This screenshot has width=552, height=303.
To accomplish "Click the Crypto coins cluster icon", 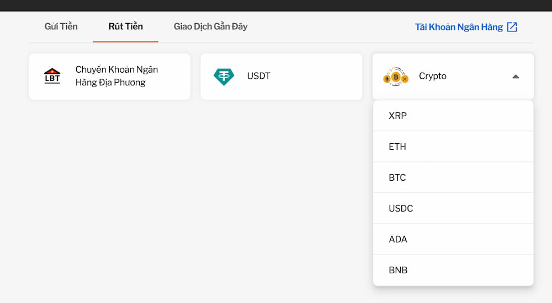I will click(x=395, y=77).
